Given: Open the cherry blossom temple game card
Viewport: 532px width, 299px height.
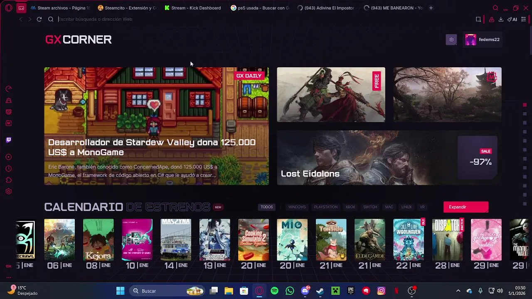Looking at the screenshot, I should (x=447, y=95).
